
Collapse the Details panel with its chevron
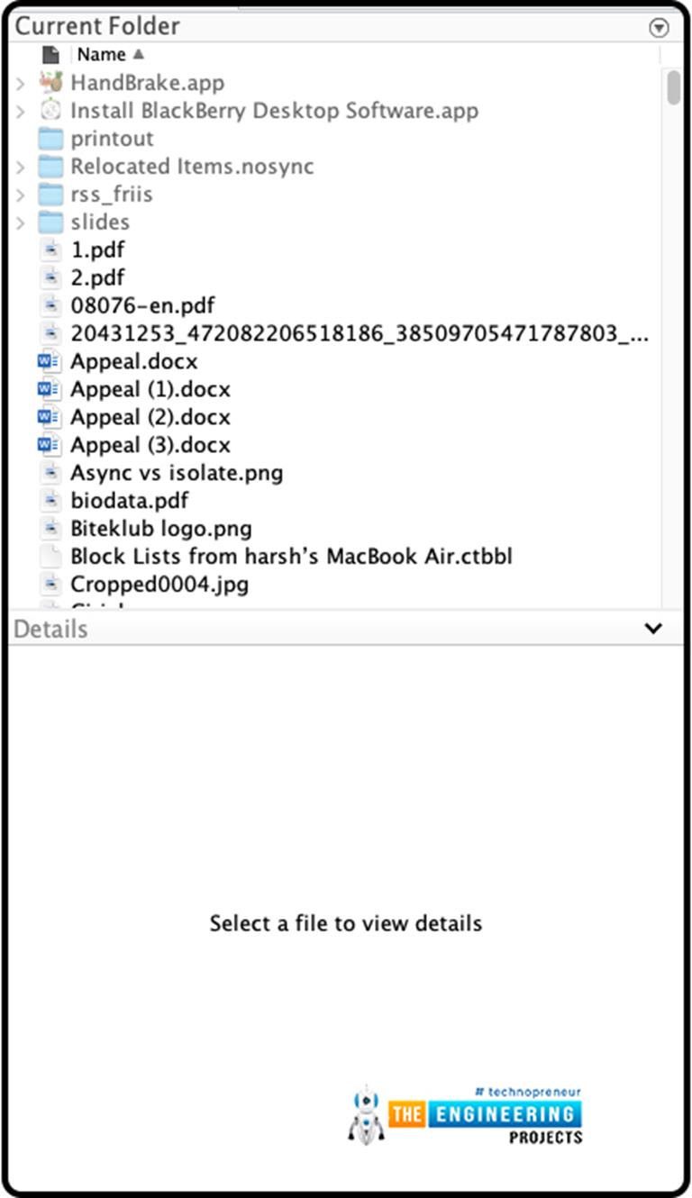pyautogui.click(x=653, y=628)
